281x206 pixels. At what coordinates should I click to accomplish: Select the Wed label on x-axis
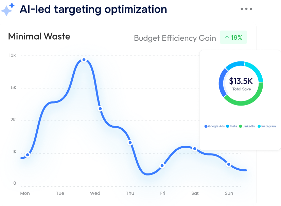[x=95, y=193]
